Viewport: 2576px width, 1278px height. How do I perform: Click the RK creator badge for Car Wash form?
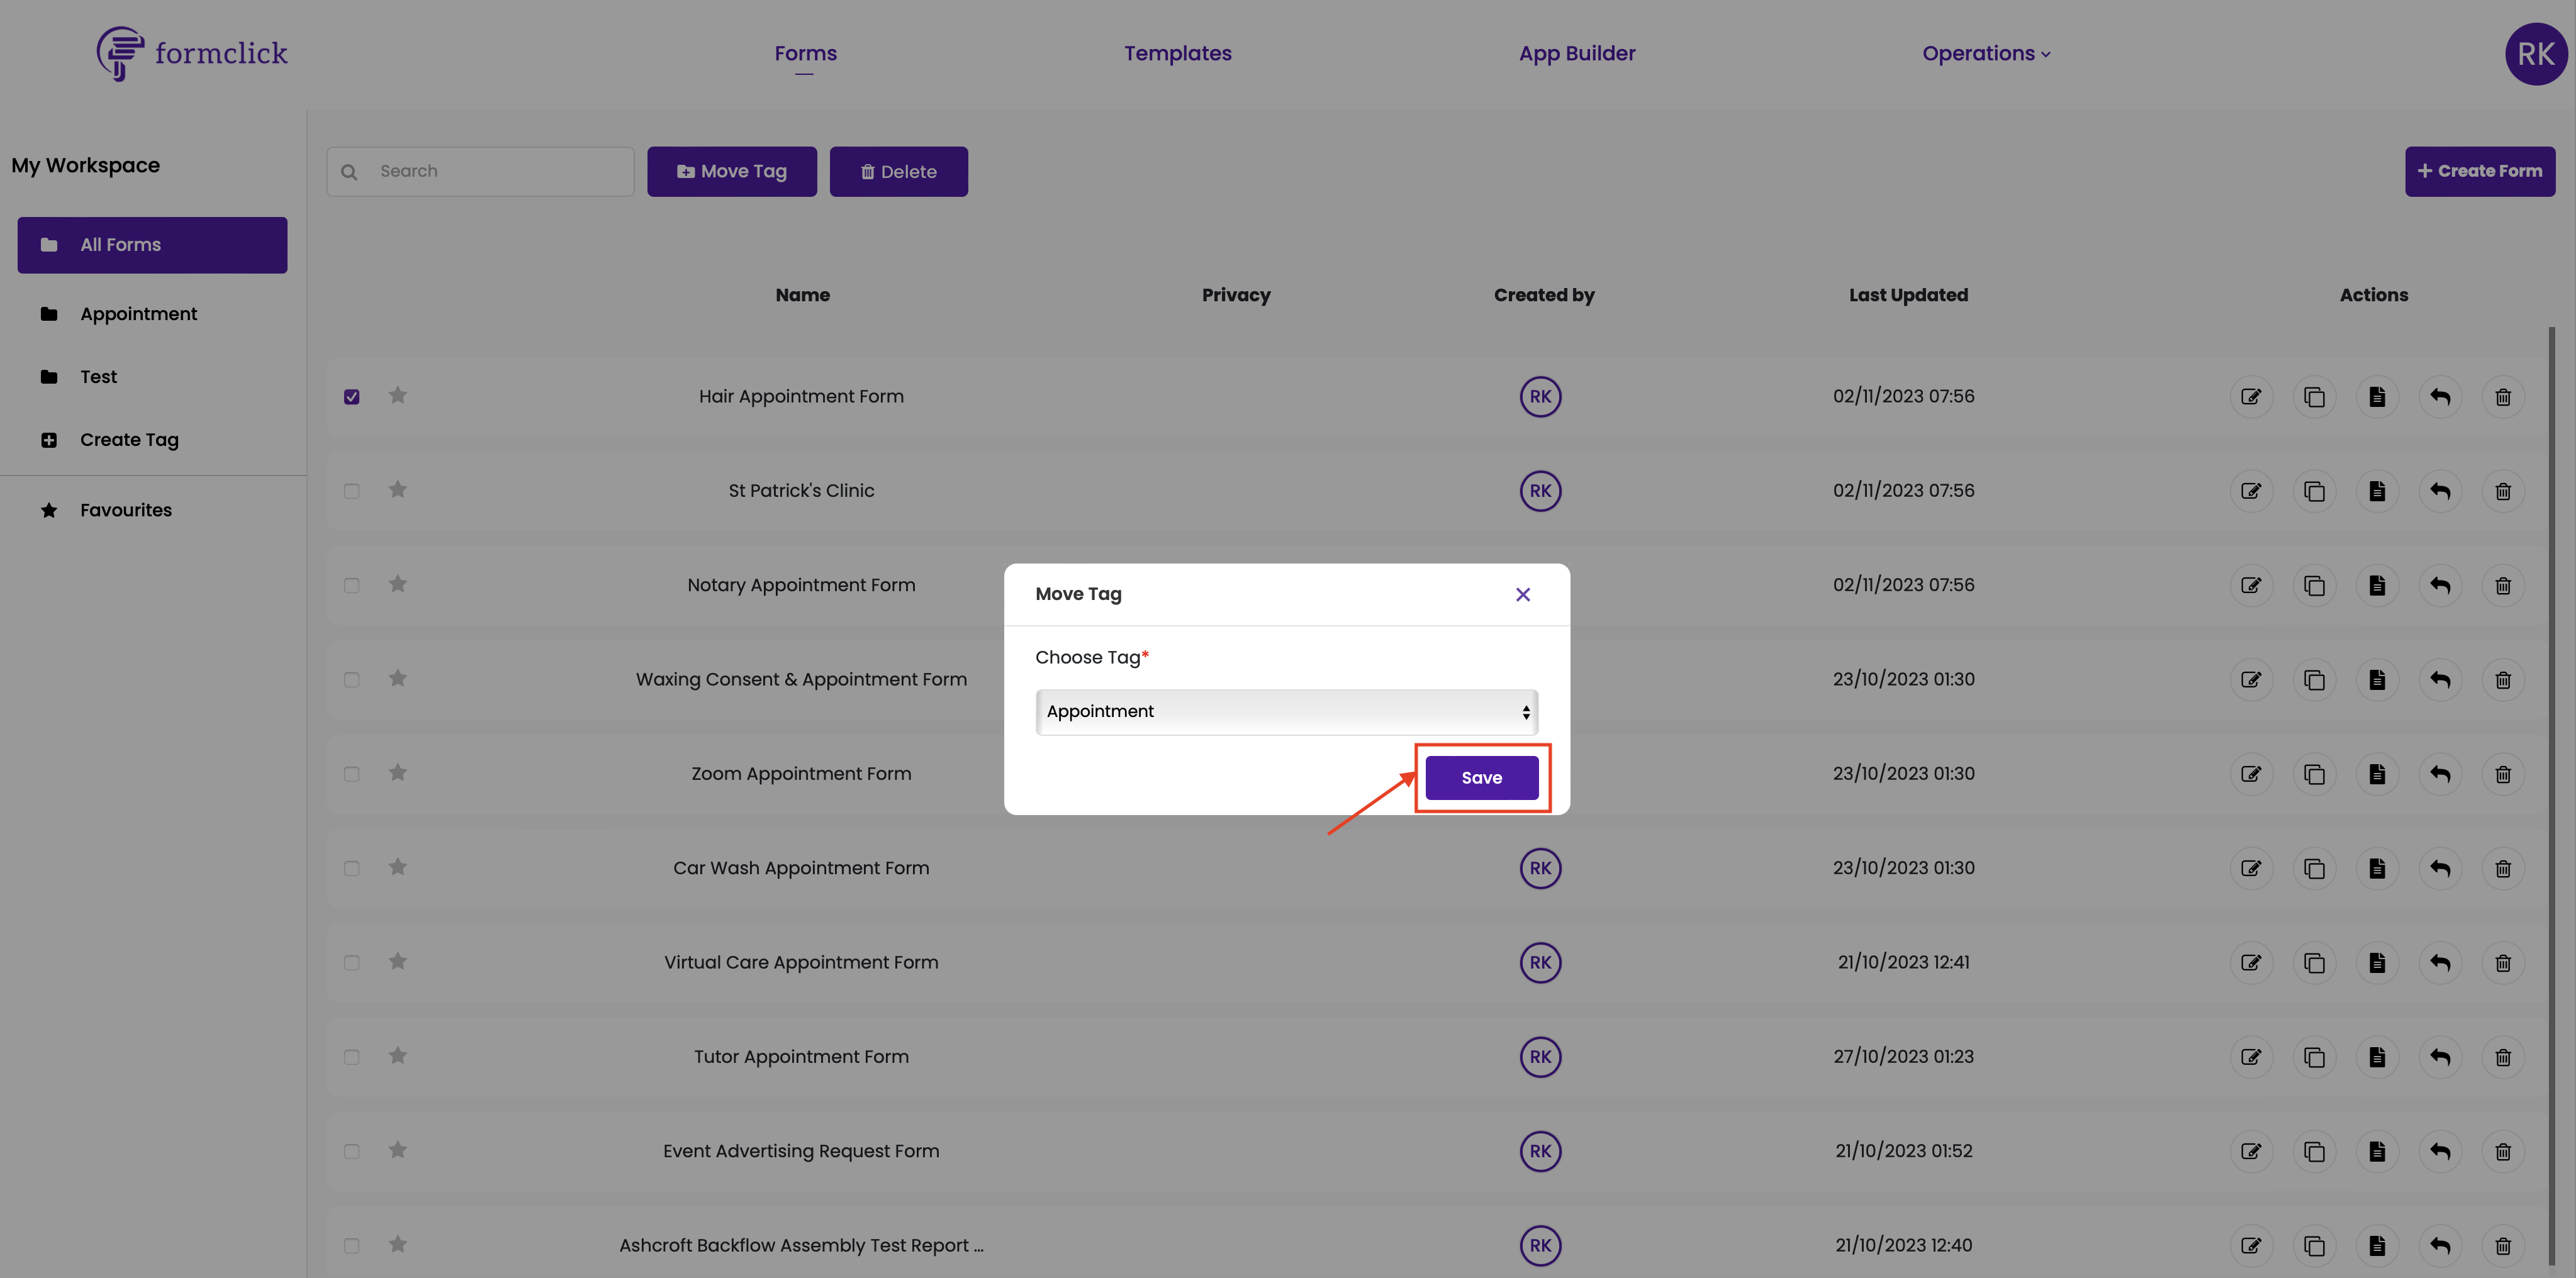click(1540, 869)
